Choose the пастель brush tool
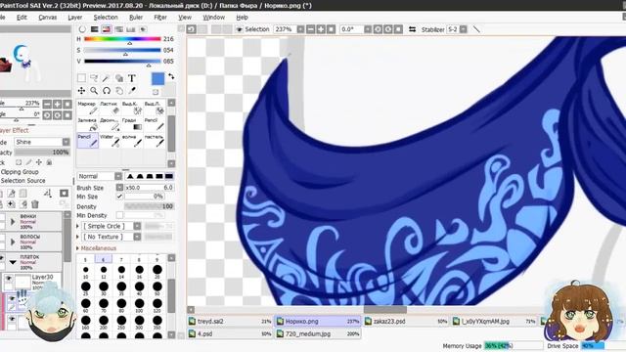The image size is (626, 352). (155, 140)
